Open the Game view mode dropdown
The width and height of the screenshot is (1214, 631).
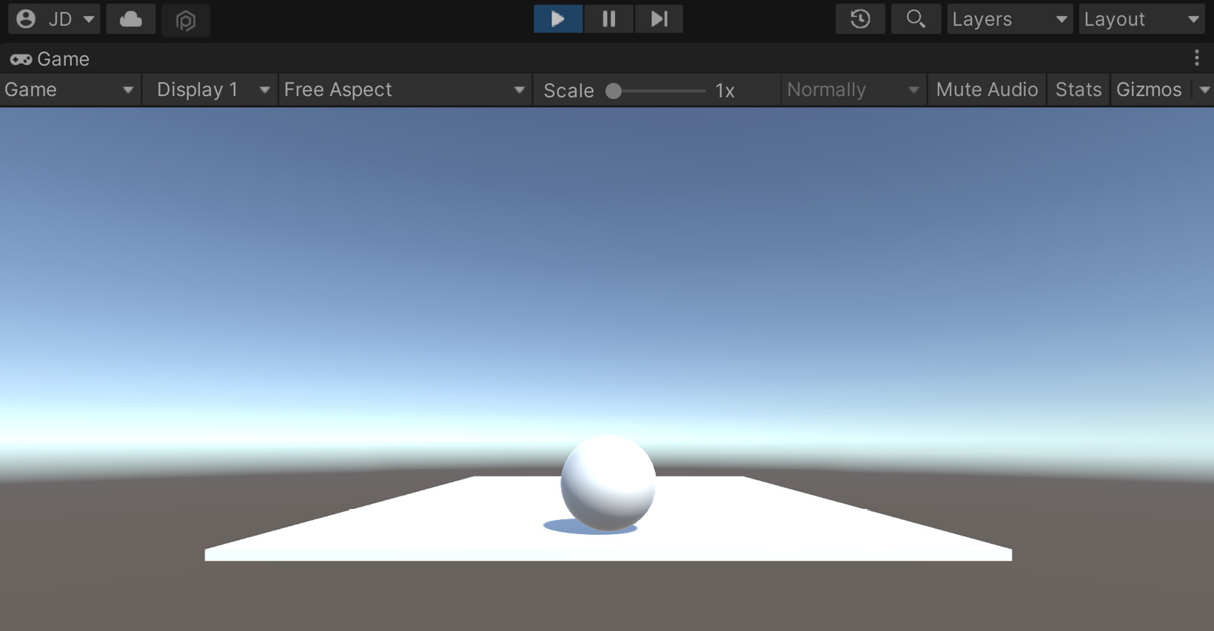pyautogui.click(x=70, y=90)
